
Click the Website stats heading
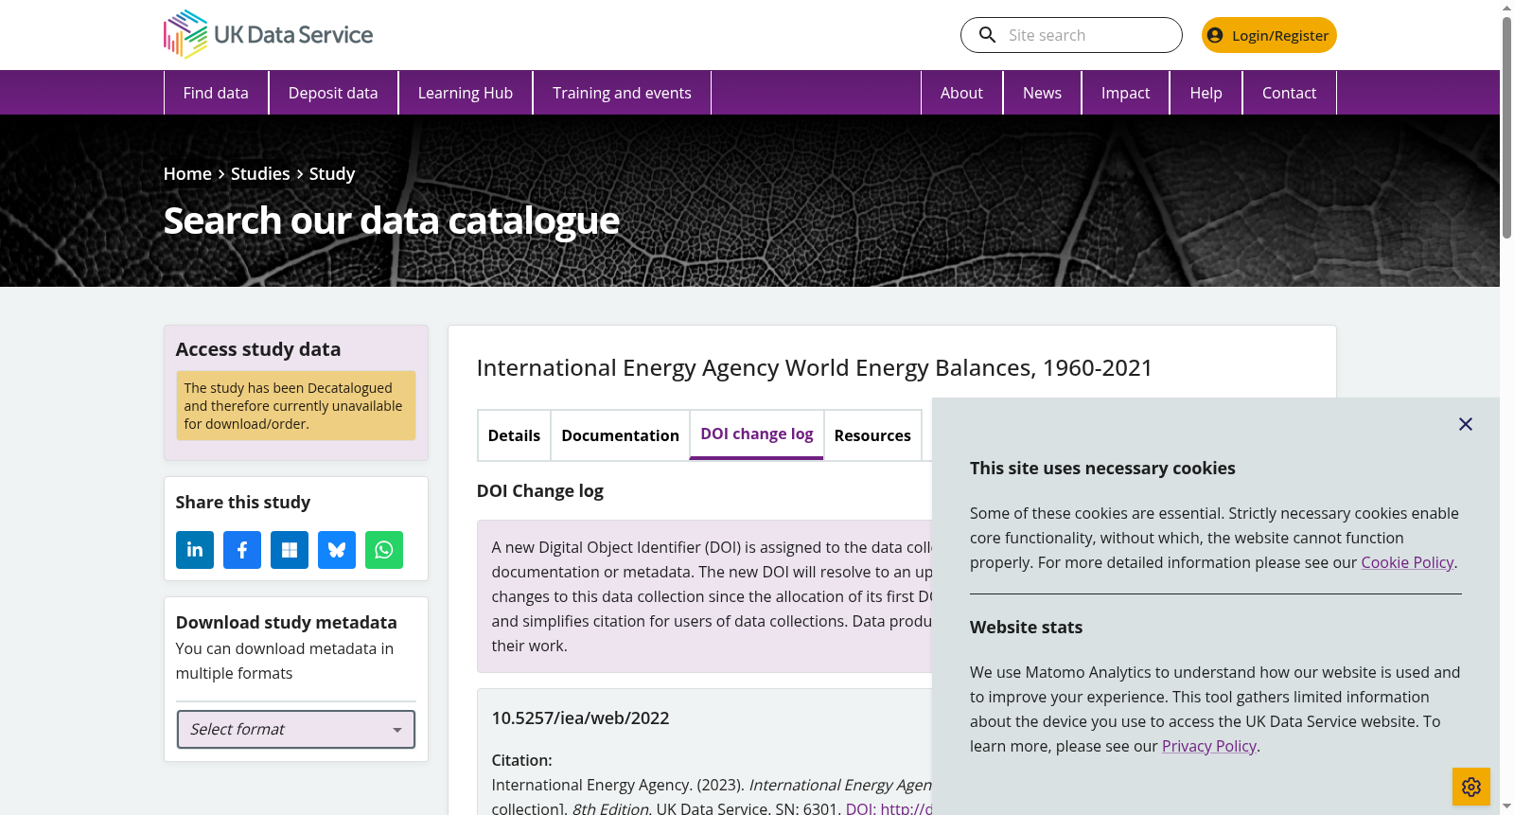click(1026, 627)
